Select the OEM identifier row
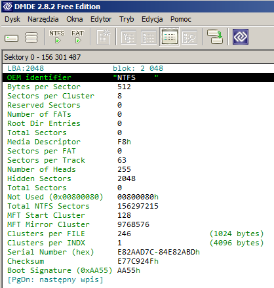 click(x=138, y=77)
